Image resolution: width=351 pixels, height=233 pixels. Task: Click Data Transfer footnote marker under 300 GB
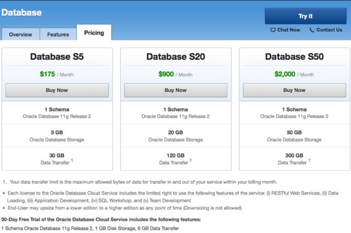309,161
